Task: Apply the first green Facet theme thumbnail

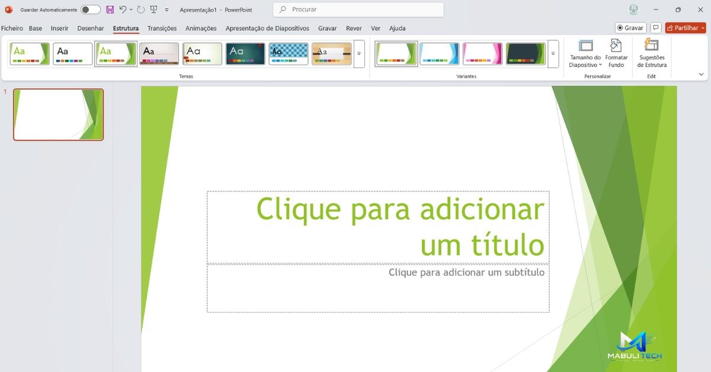Action: (30, 54)
